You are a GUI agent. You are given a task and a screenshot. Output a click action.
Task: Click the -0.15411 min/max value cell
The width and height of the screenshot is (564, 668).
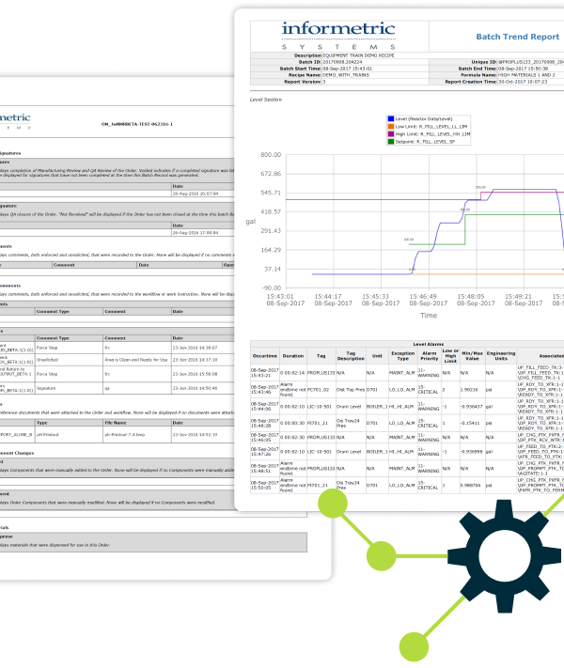pos(470,423)
